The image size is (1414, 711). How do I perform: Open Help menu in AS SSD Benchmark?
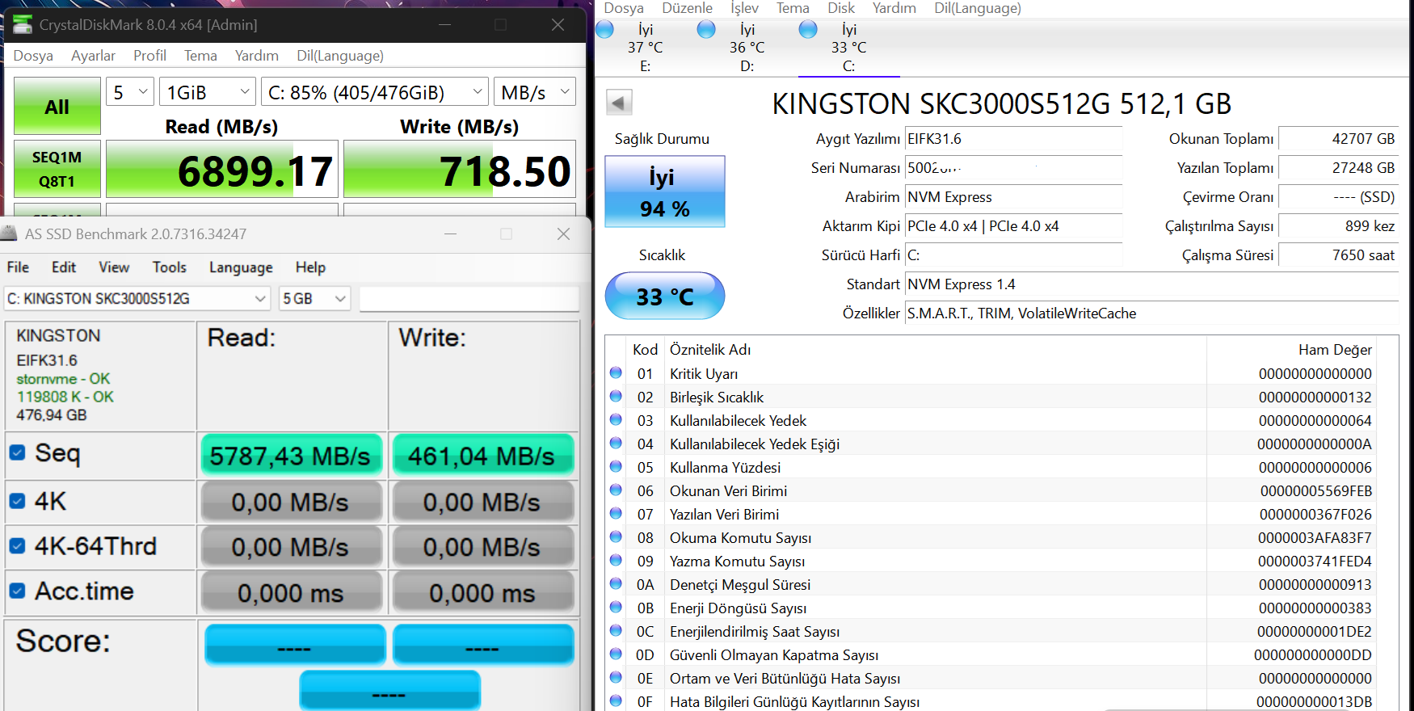[310, 267]
